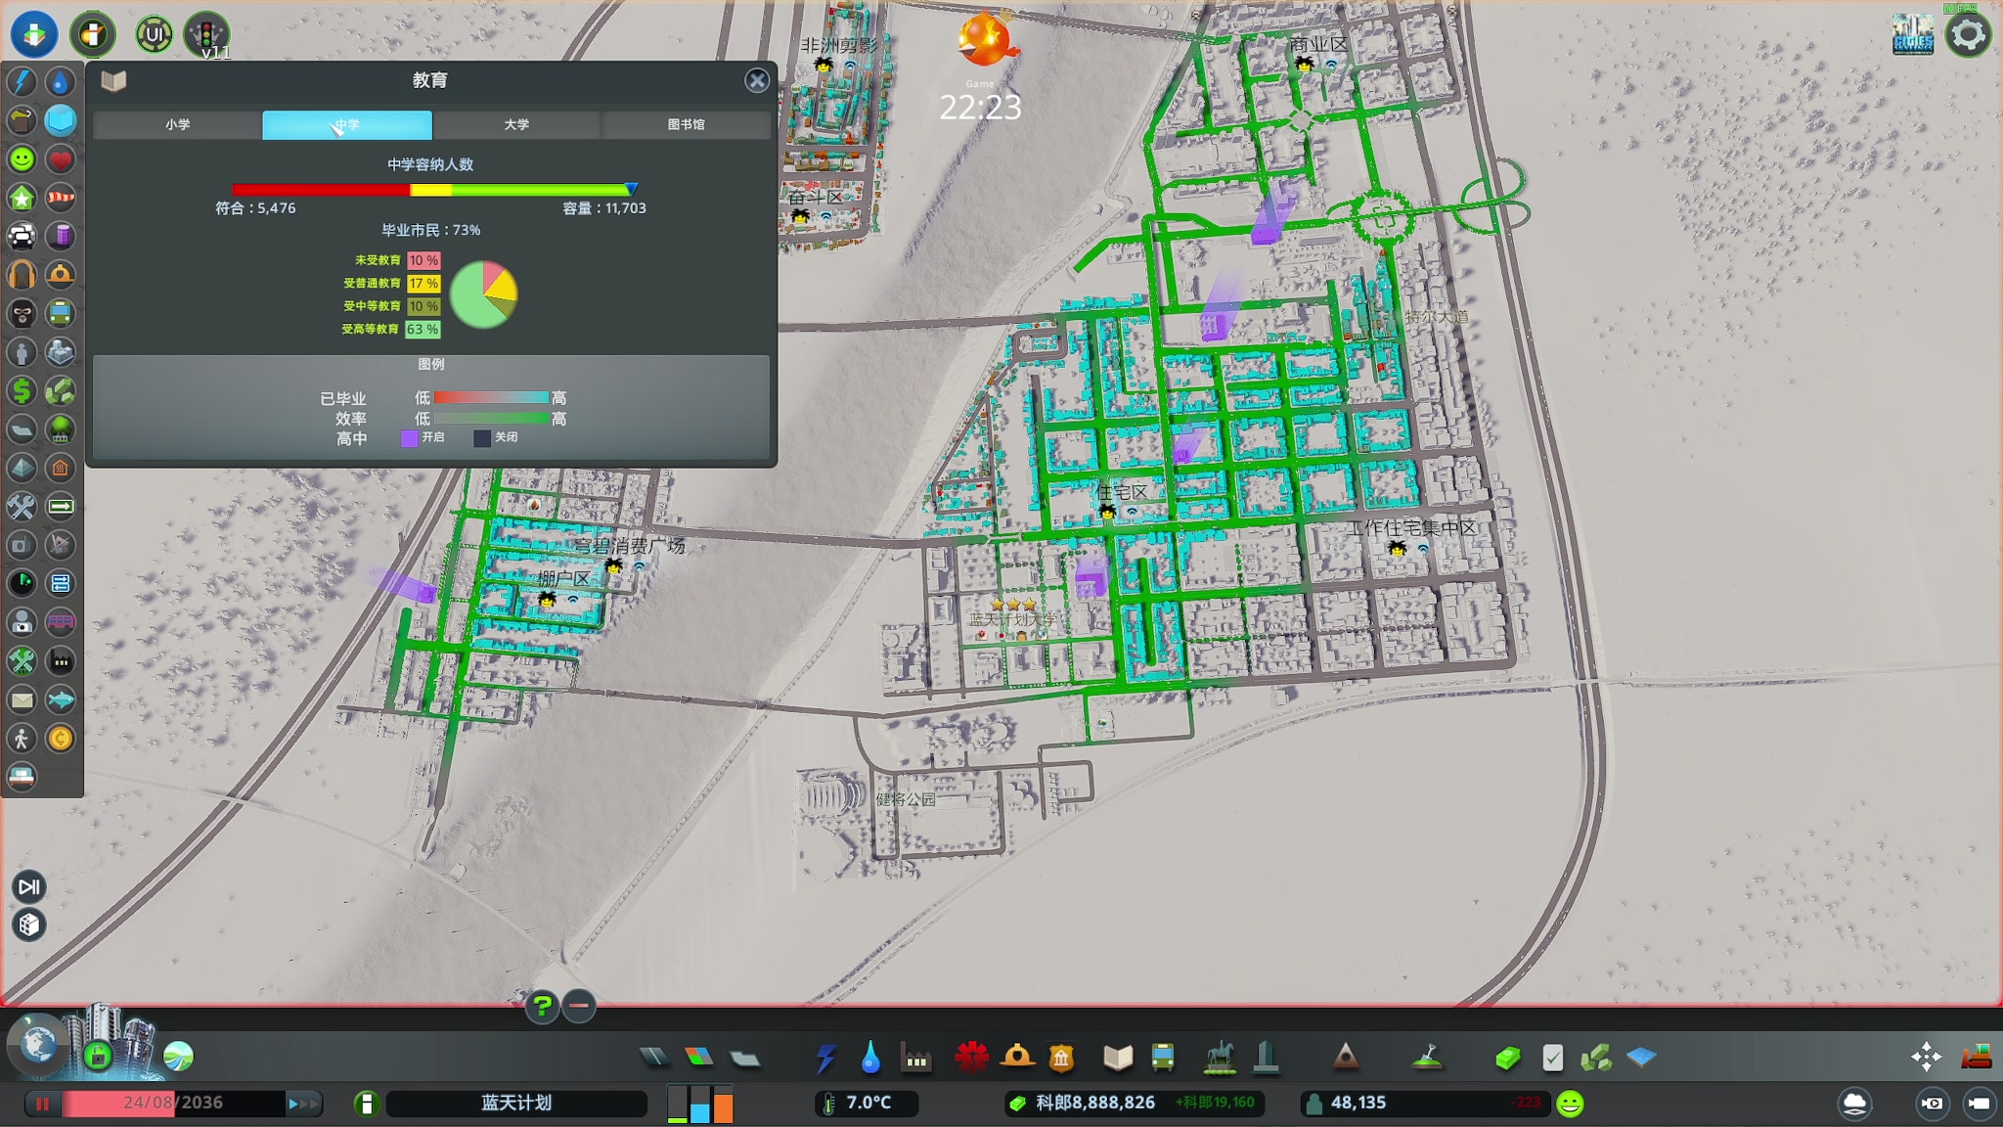Toggle free camera mode in the bottom right

(1979, 1104)
